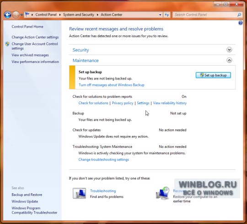Open the Troubleshooting link

click(103, 191)
